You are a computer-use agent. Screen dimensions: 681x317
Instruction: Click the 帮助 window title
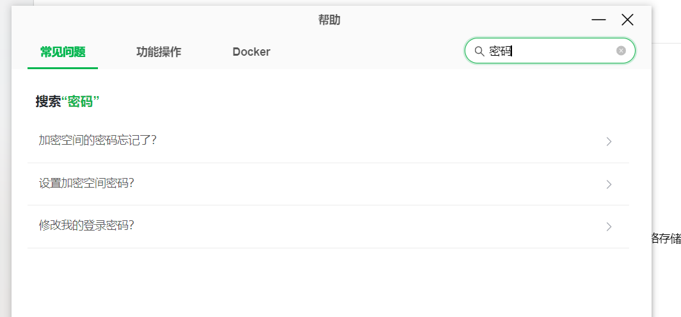[329, 20]
